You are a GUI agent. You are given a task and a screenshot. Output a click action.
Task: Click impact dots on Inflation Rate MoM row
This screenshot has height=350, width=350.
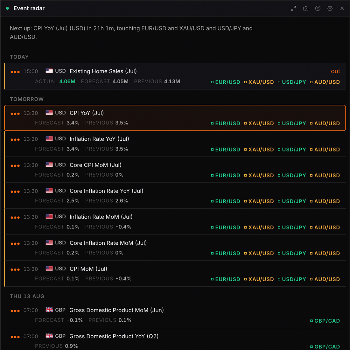coord(15,218)
